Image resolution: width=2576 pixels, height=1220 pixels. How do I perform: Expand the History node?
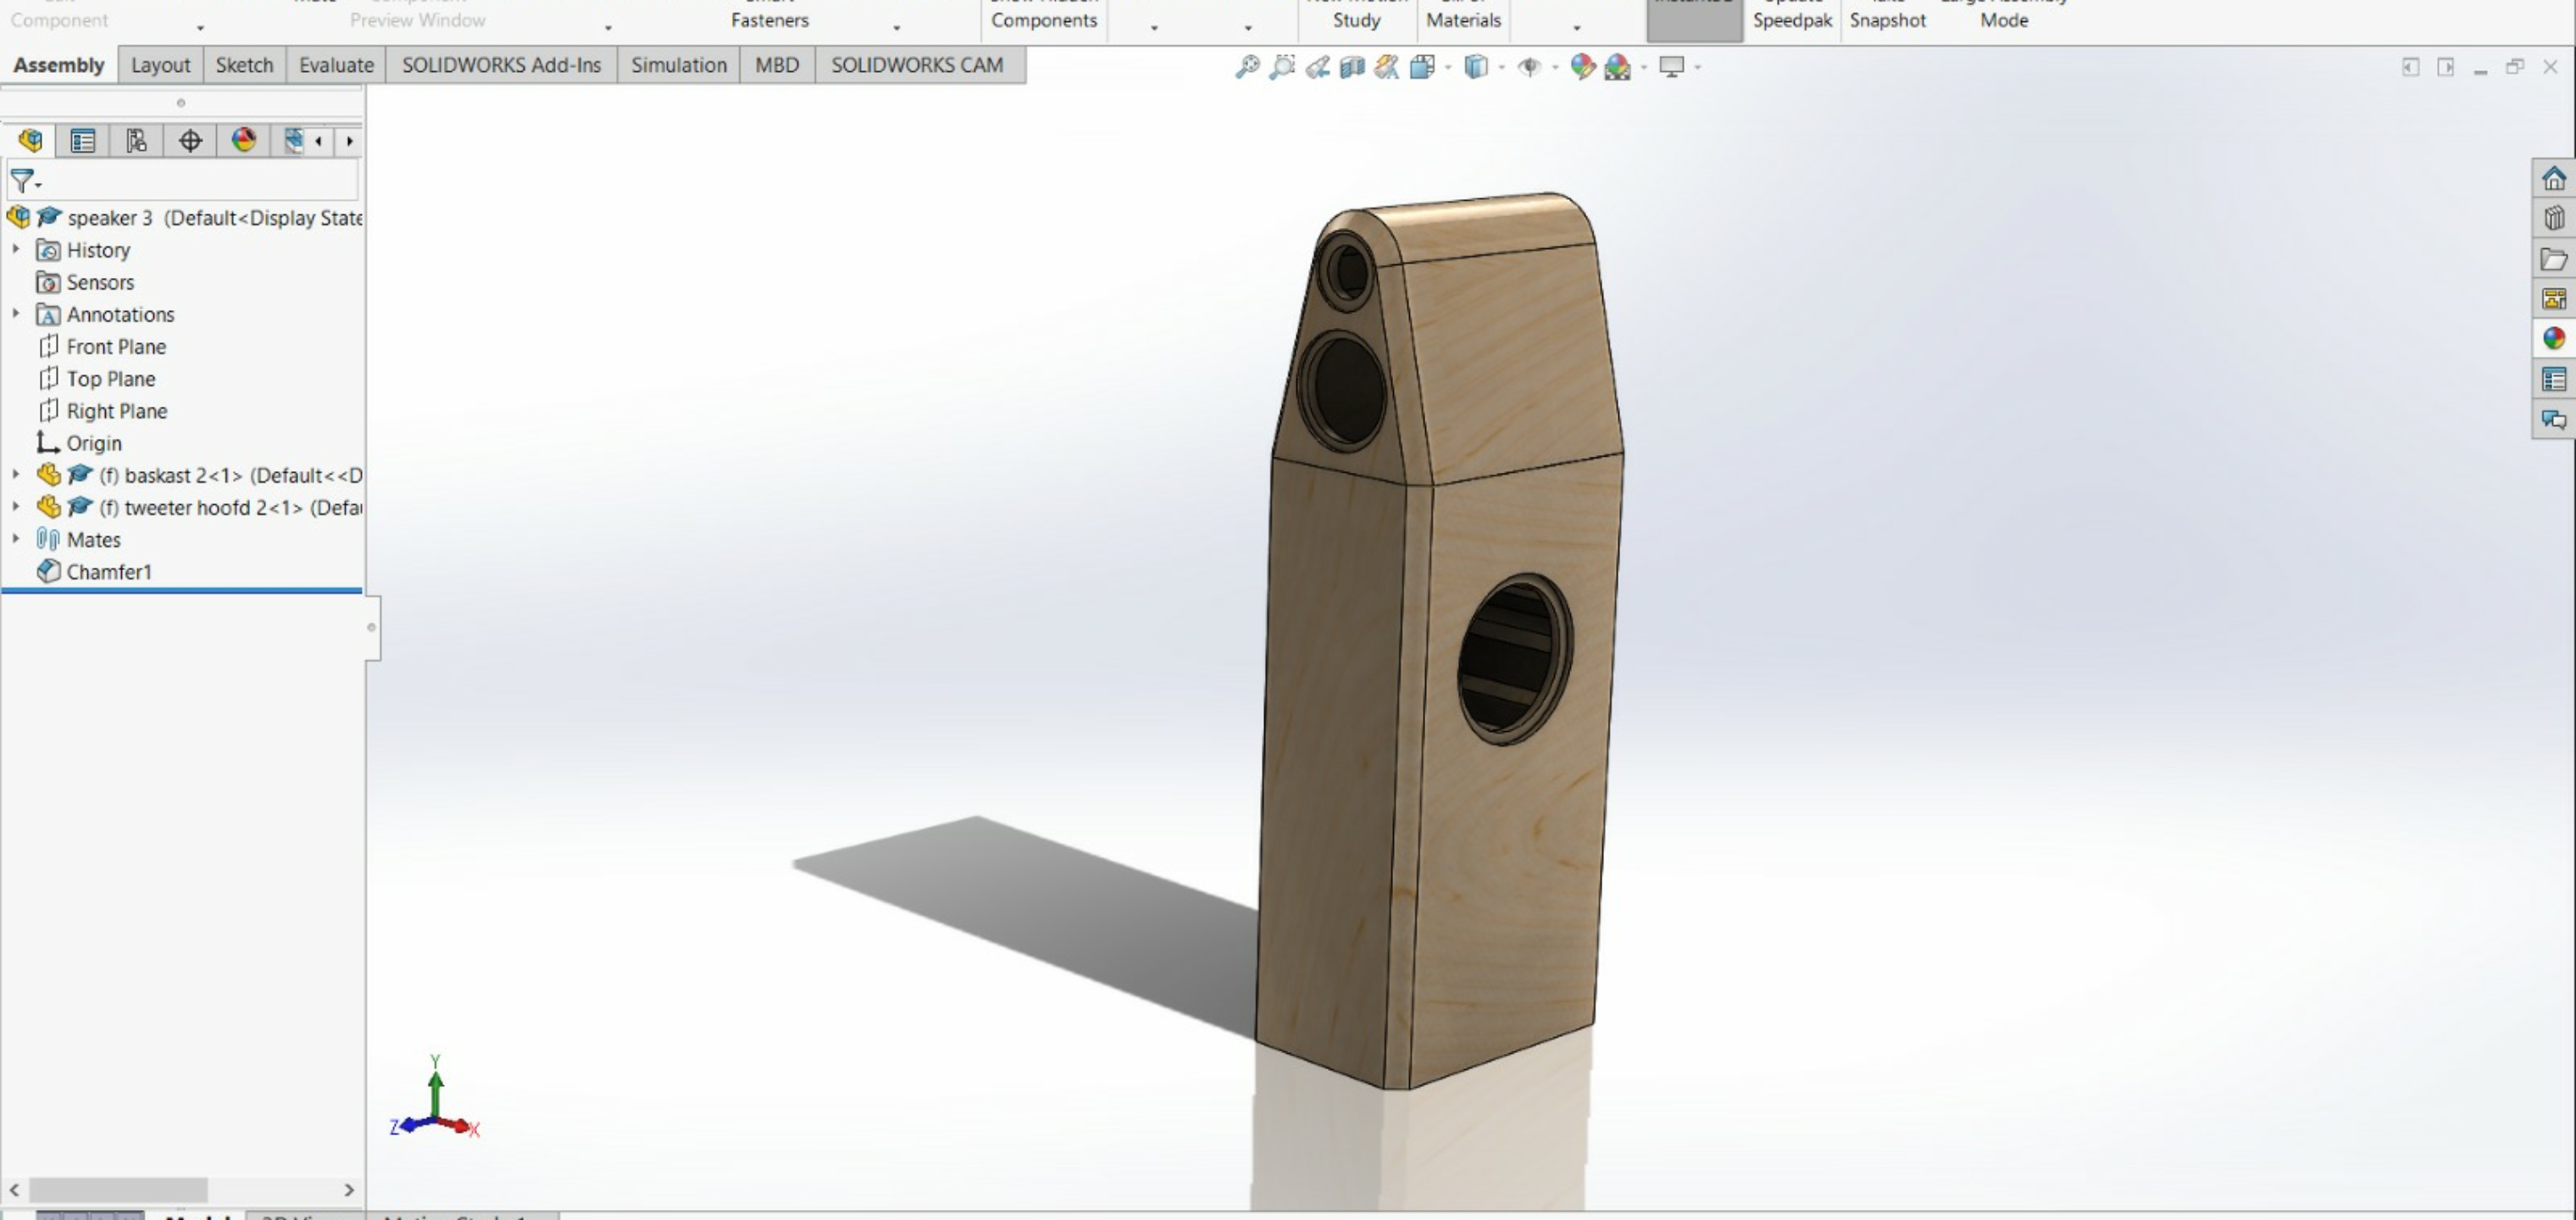(x=16, y=249)
